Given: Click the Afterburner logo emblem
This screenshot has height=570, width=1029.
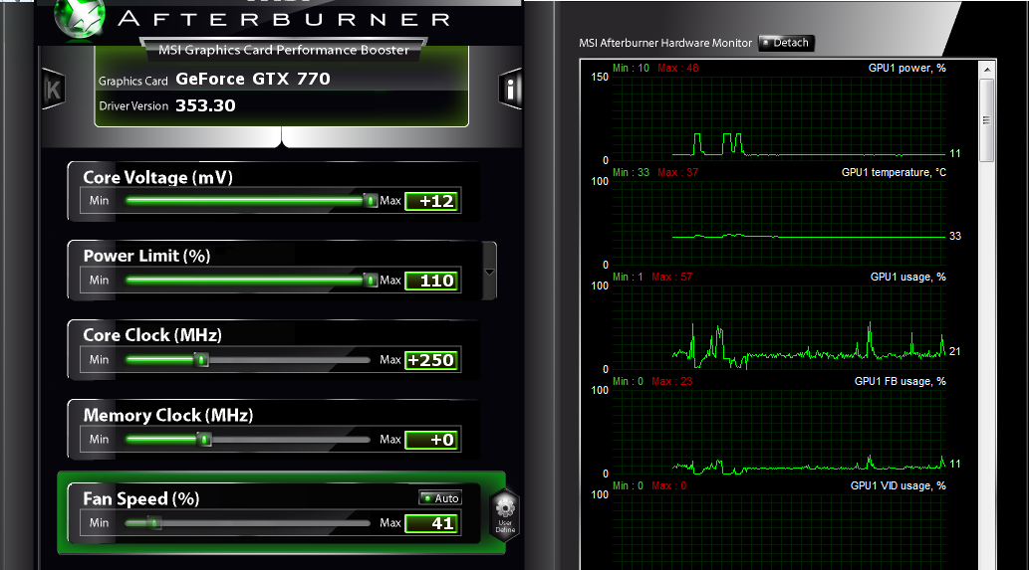Looking at the screenshot, I should tap(80, 18).
